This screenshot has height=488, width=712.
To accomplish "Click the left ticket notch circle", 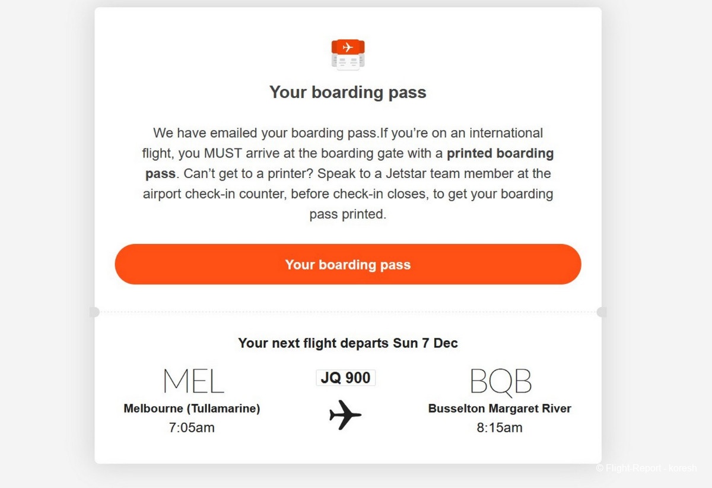I will (94, 312).
